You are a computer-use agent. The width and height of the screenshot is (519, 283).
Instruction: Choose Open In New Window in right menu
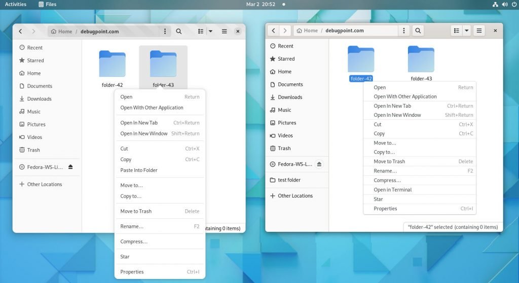(x=420, y=115)
